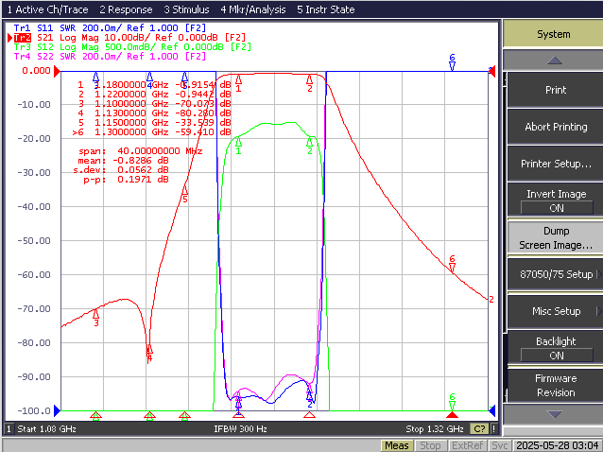Select red marker 6 on S21 trace
Screen dimensions: 603x452
pos(452,263)
